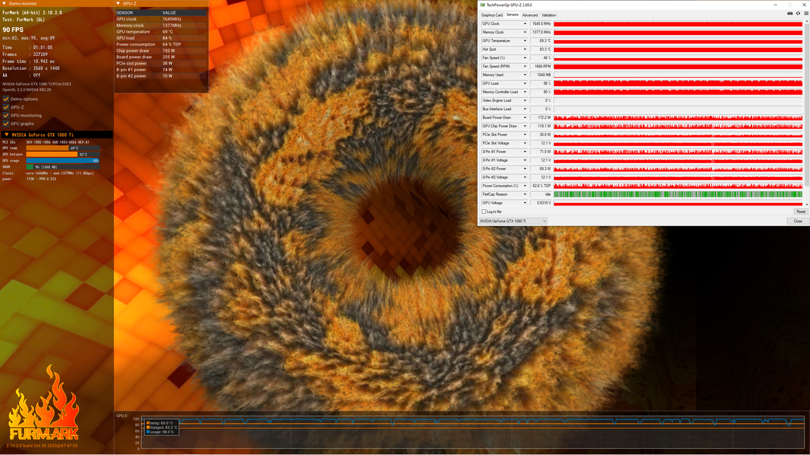Click the Board Power Draw "172.2 W" value
The image size is (810, 455).
pyautogui.click(x=541, y=118)
